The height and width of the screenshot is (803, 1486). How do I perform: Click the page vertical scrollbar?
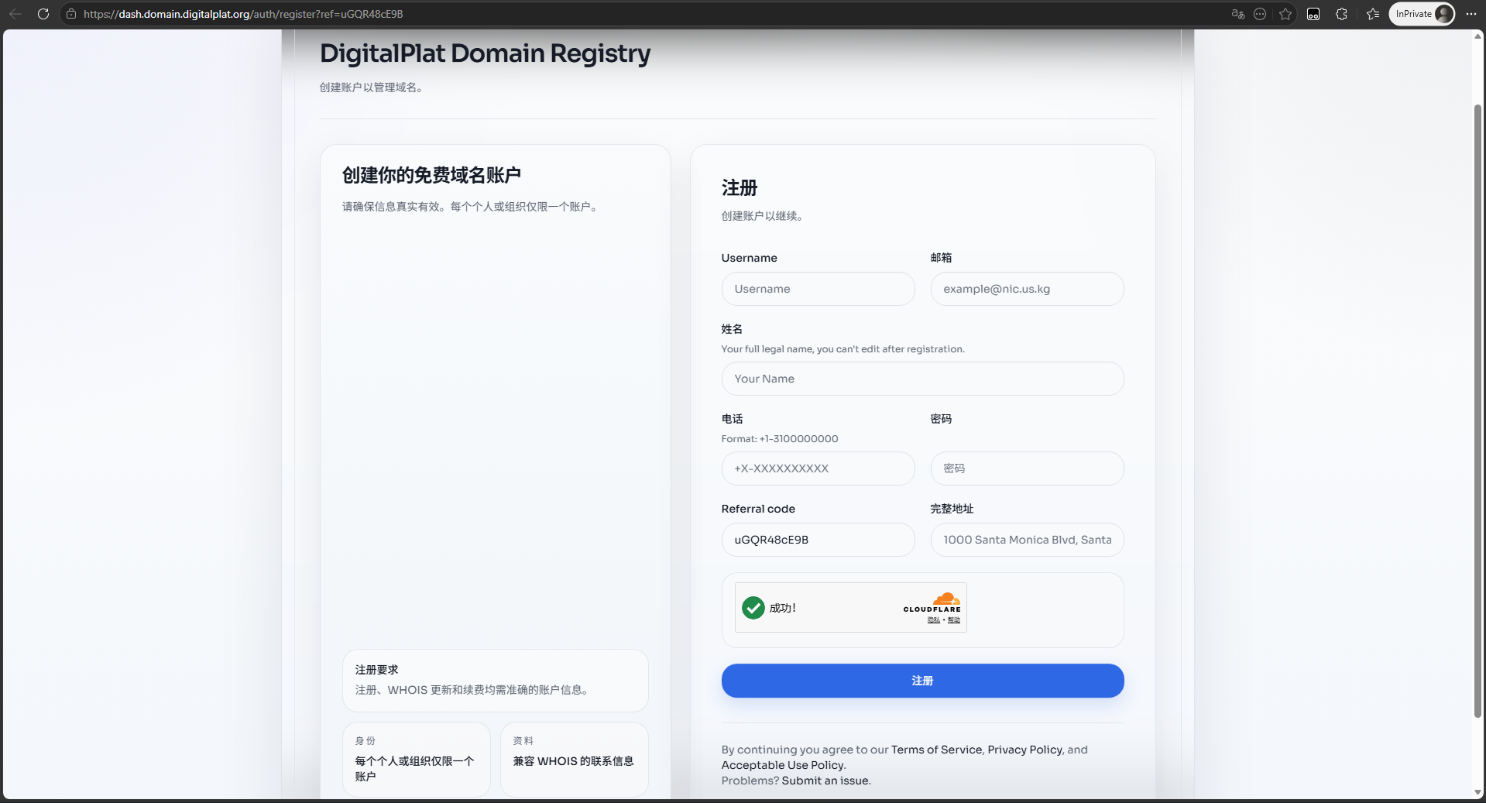(1477, 410)
